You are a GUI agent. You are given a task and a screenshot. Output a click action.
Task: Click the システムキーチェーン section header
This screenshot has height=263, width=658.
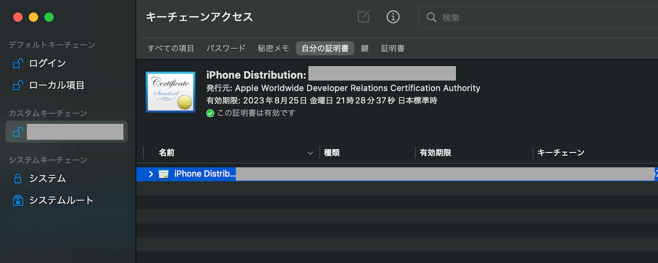[x=48, y=160]
